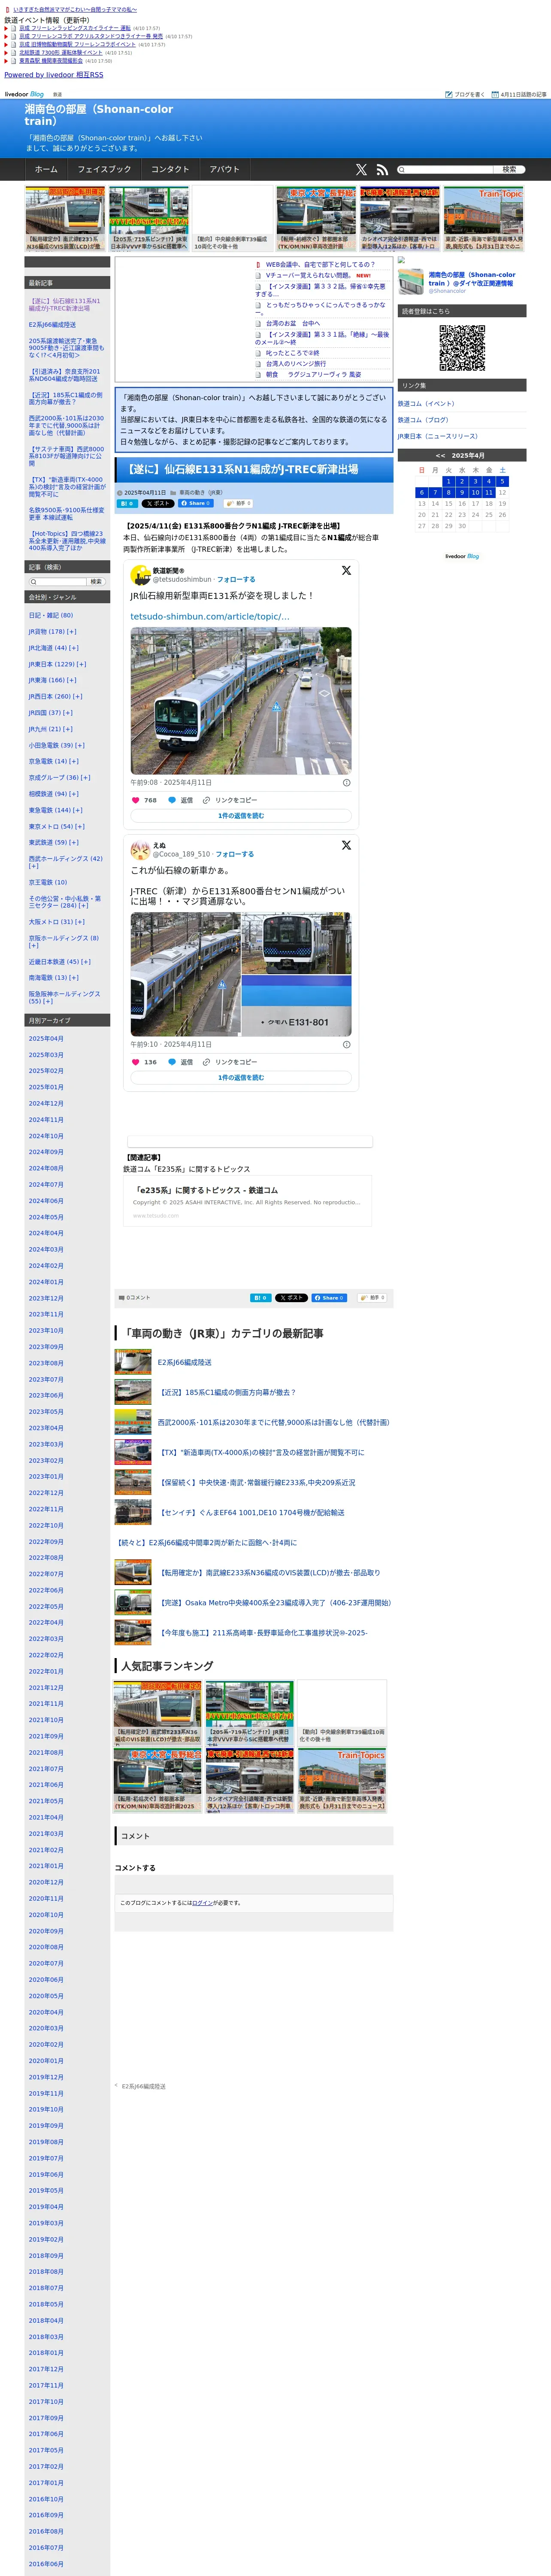551x2576 pixels.
Task: Expand the 東京メトロ (54) category
Action: point(80,826)
